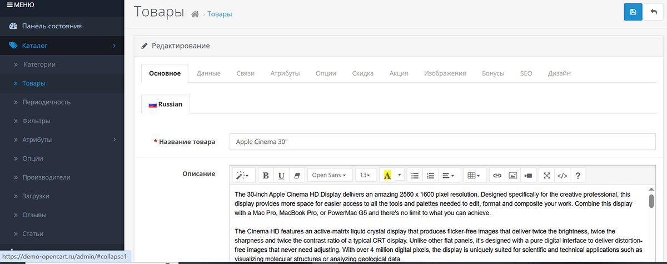Switch to the Бонусы tab

494,73
